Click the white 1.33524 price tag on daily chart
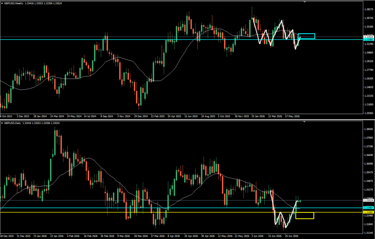 coord(369,200)
